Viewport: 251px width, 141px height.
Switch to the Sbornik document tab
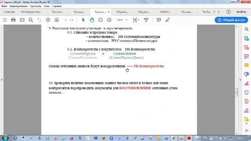58,12
